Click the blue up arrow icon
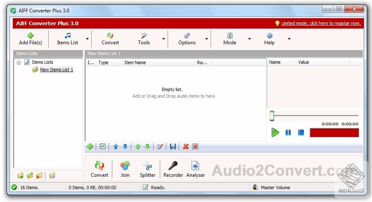The height and width of the screenshot is (202, 372). point(116,147)
